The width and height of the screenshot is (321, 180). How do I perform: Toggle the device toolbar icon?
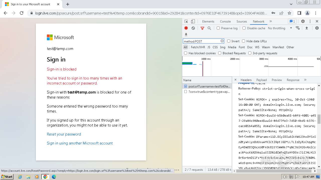(x=193, y=21)
